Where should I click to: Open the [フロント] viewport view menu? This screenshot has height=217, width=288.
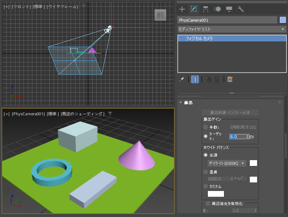tap(21, 7)
